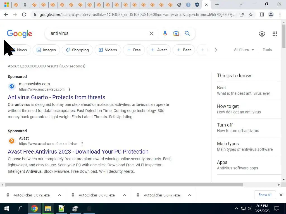Show more filter chips with right arrow

click(216, 50)
